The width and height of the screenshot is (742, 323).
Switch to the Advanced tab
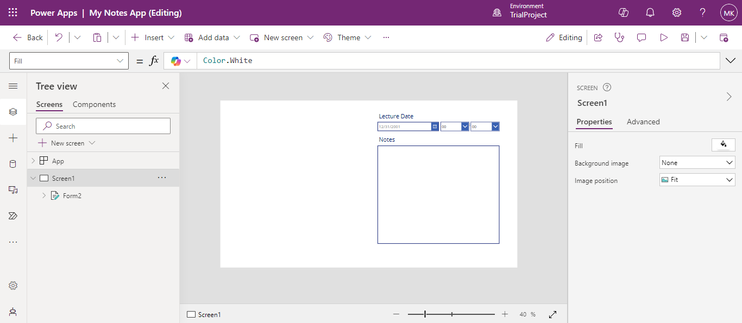click(x=643, y=122)
